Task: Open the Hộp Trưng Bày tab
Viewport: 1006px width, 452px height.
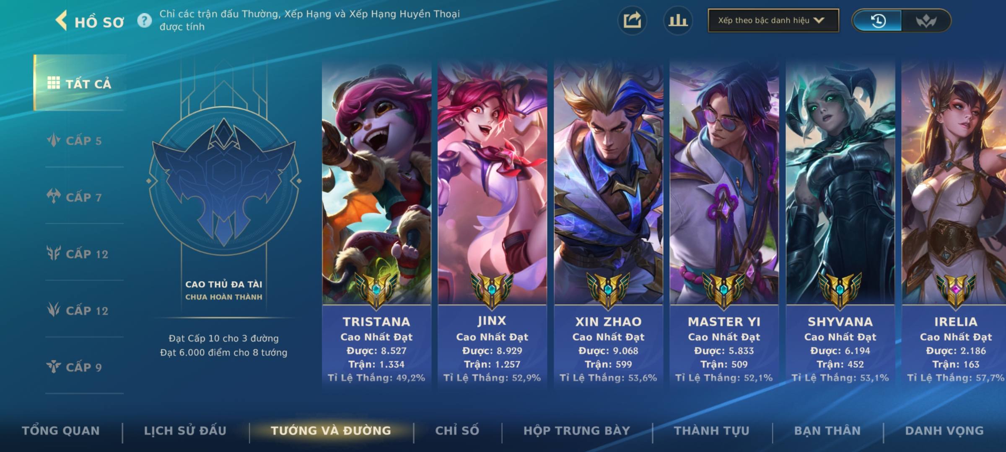Action: coord(577,431)
